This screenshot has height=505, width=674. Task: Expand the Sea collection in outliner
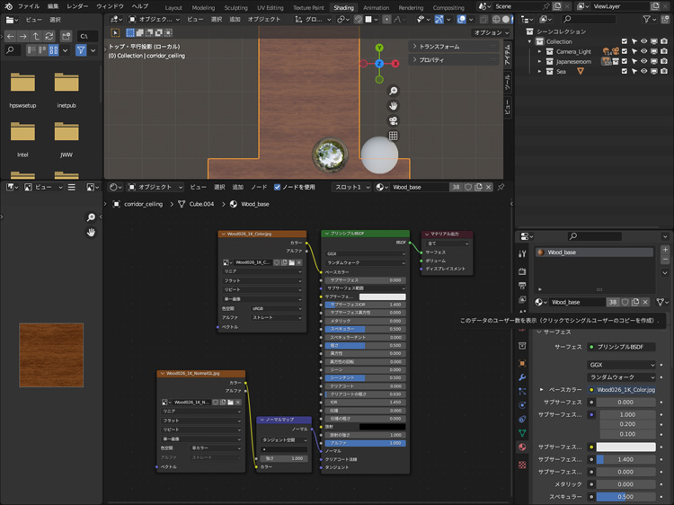point(540,71)
